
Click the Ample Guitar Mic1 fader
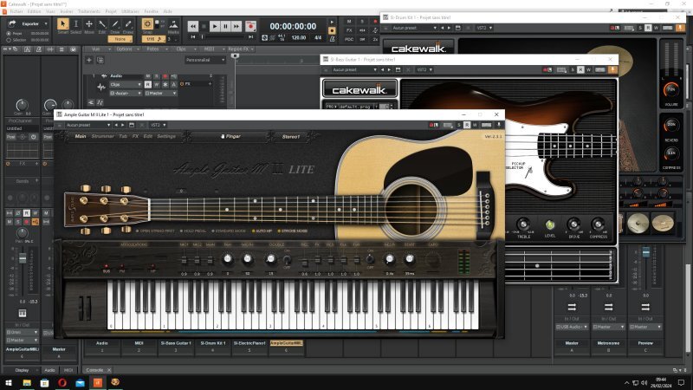coord(184,260)
